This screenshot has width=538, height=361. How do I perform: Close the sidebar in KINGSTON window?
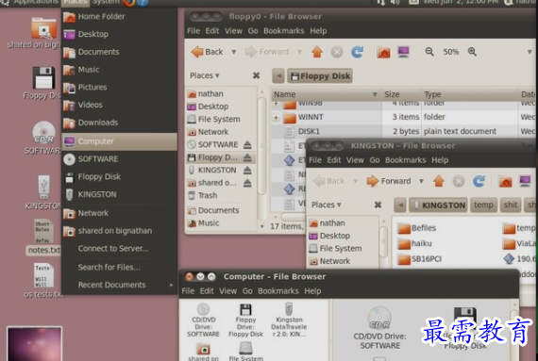tap(378, 205)
